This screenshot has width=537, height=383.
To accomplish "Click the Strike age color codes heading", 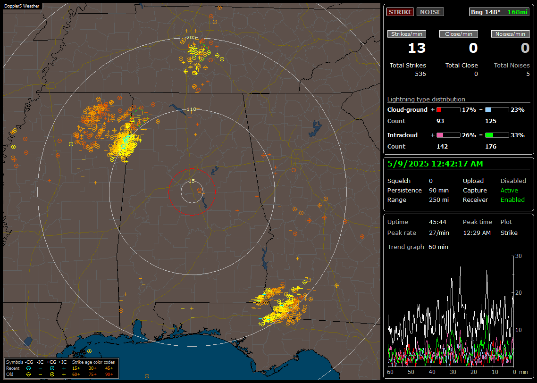I will pos(93,362).
